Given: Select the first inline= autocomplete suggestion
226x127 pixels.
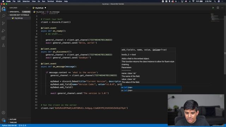Looking at the screenshot, I should click(x=151, y=87).
